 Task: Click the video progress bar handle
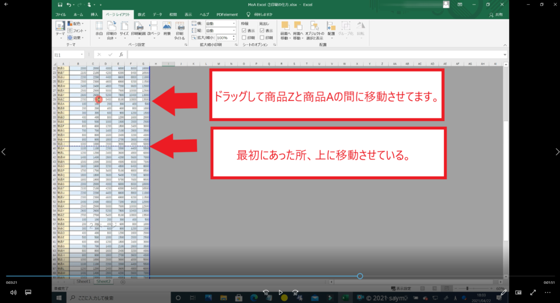360,276
